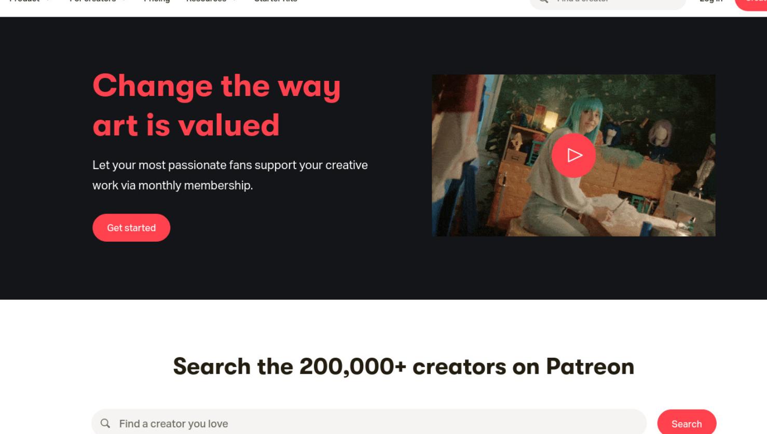The image size is (767, 434).
Task: Click the red Search button
Action: [x=687, y=423]
